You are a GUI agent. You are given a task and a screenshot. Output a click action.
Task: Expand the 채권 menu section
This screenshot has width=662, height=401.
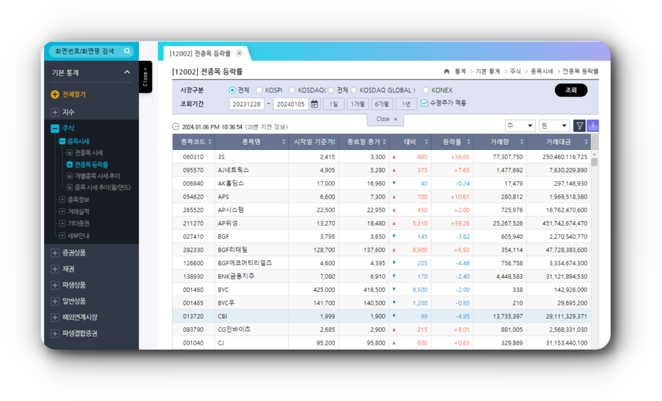(x=55, y=269)
